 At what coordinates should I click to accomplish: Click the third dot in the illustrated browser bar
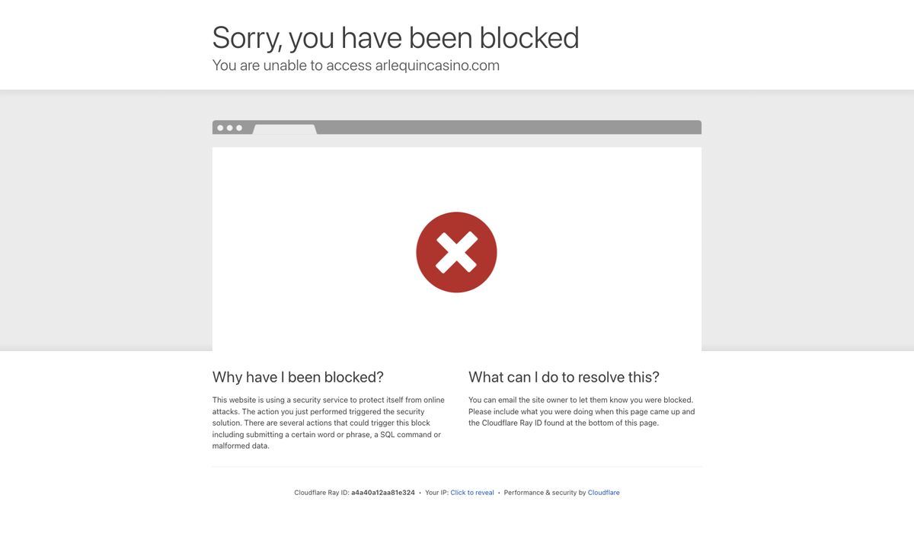238,128
